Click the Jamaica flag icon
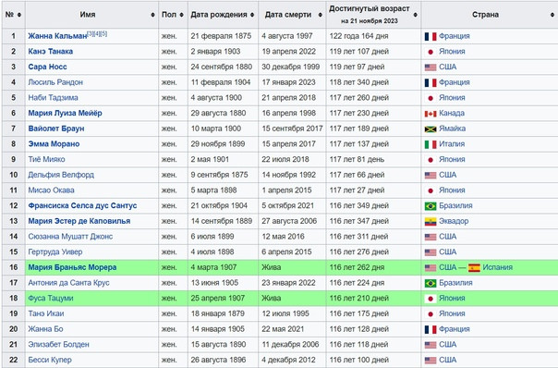558x368 pixels. click(431, 129)
